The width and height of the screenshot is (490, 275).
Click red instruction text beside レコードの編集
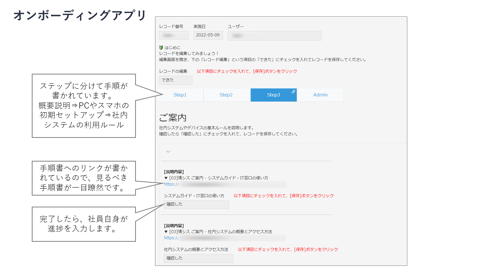pos(247,71)
